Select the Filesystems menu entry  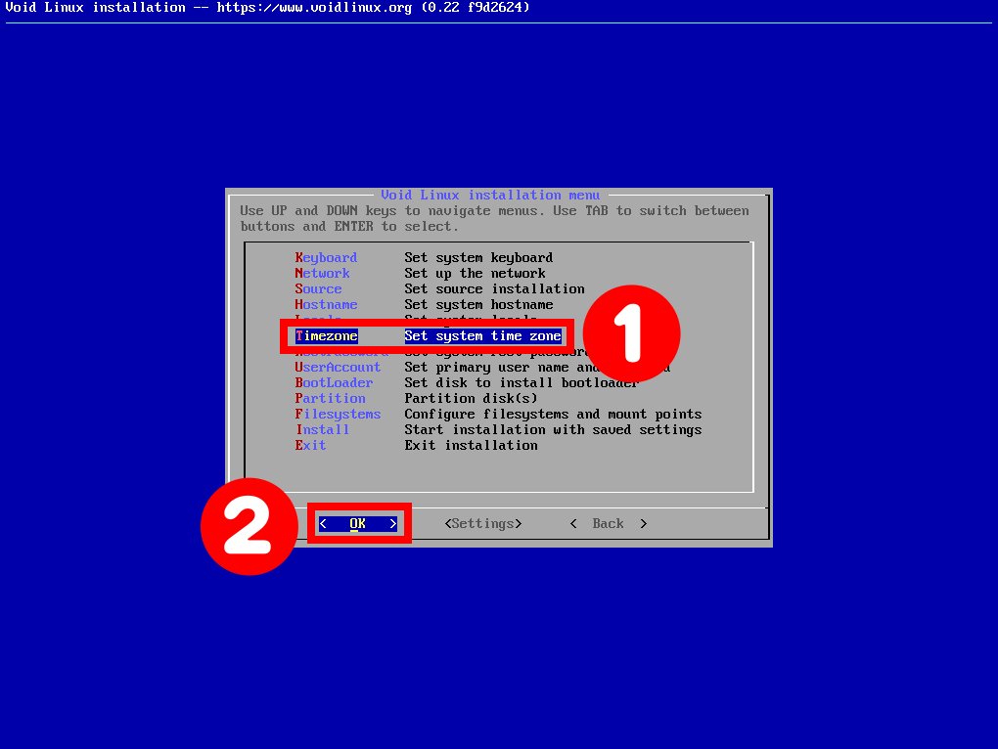(x=338, y=414)
